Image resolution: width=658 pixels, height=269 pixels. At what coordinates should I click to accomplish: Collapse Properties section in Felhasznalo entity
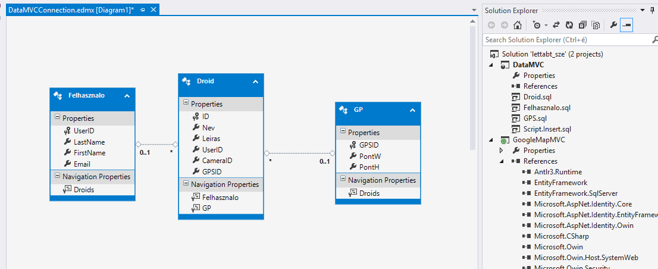[58, 118]
